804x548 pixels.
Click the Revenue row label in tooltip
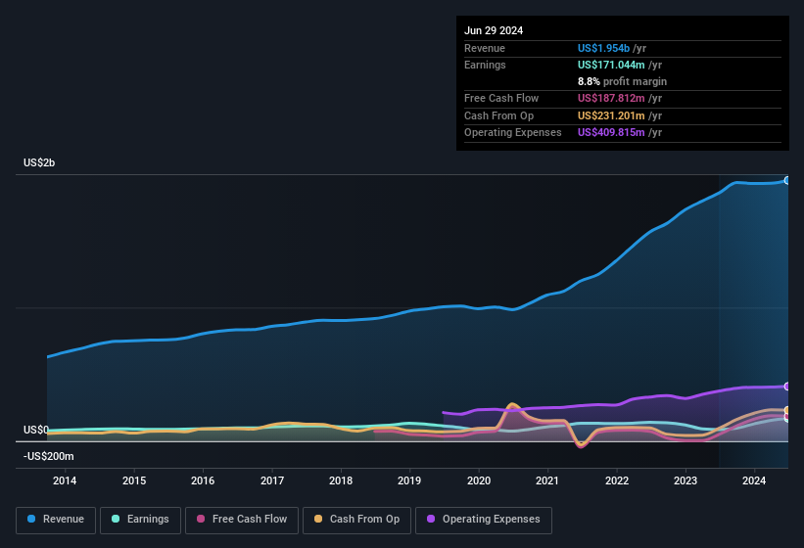tap(485, 48)
